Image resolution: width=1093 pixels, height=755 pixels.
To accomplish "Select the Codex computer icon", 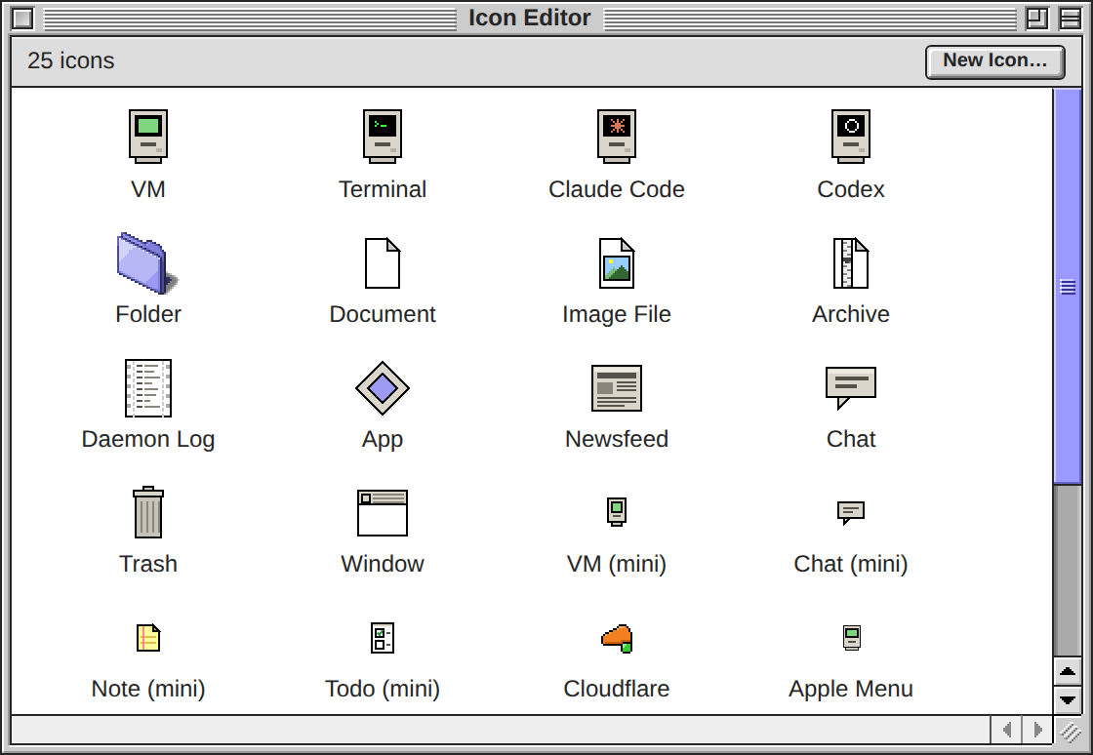I will click(x=850, y=137).
